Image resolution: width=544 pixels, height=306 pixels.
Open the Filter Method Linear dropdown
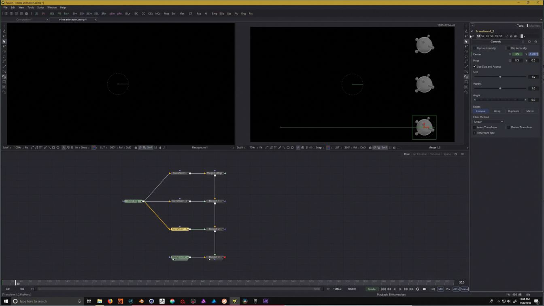tap(488, 122)
